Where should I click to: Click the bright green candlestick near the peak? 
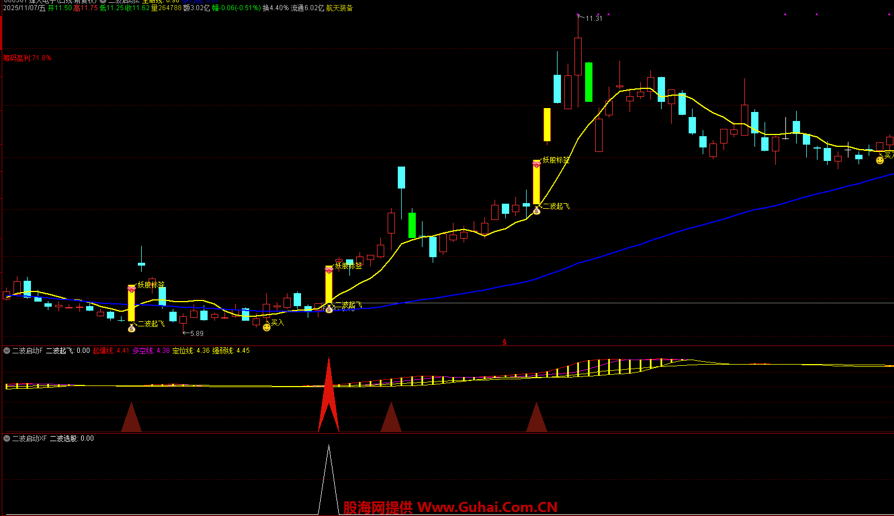pyautogui.click(x=588, y=82)
